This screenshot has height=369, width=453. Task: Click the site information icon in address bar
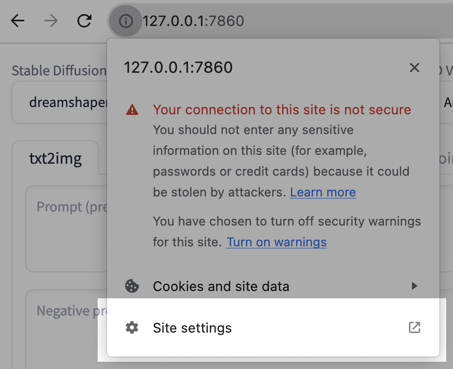click(x=126, y=21)
